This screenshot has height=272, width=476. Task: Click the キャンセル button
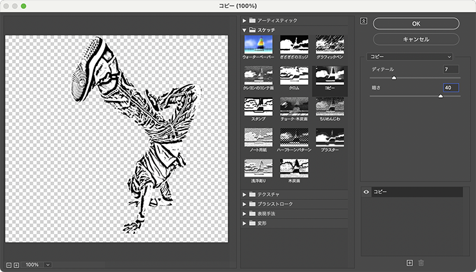(416, 39)
